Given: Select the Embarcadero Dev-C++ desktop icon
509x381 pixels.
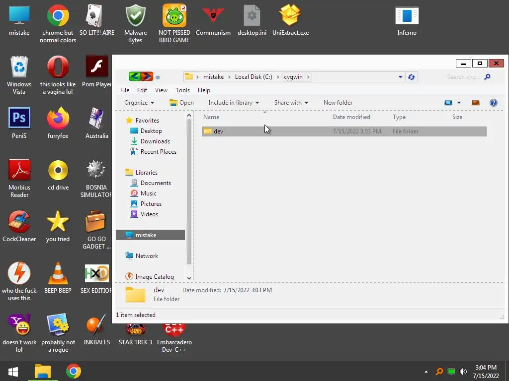Looking at the screenshot, I should 174,338.
